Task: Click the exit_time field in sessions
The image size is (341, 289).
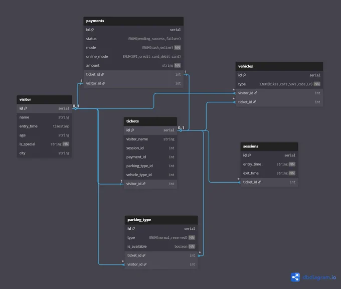Action: click(269, 173)
